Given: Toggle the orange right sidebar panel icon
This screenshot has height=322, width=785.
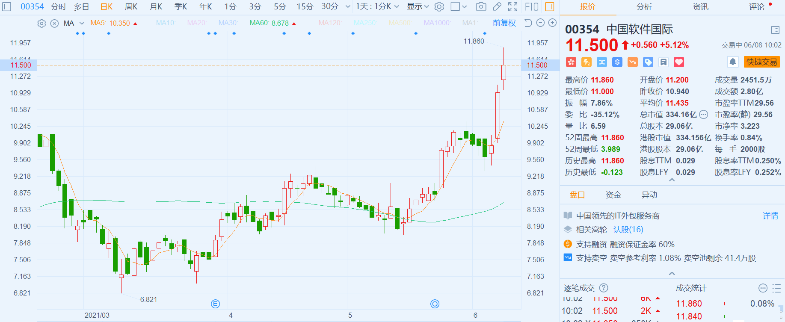Looking at the screenshot, I should 550,6.
